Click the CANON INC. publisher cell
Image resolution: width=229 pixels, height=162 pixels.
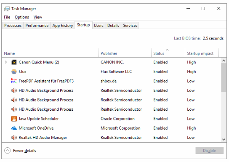click(x=112, y=62)
